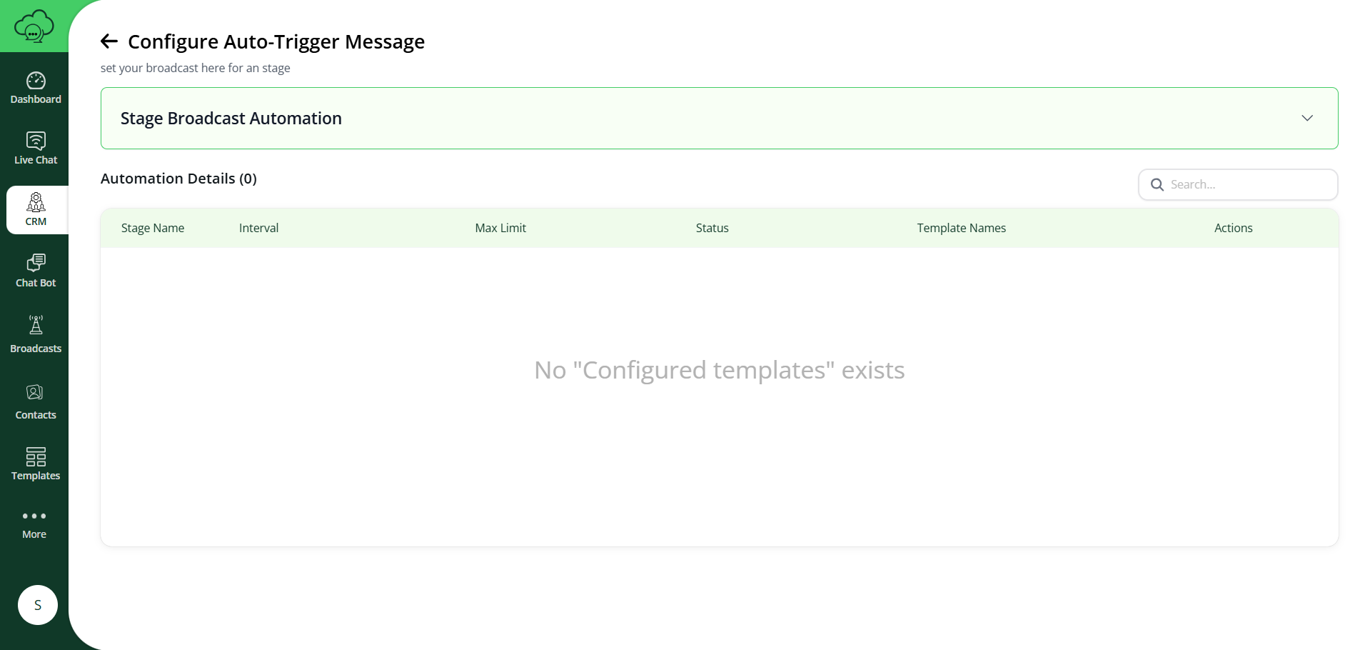The height and width of the screenshot is (650, 1370).
Task: Click the Template Names column header
Action: [x=961, y=228]
